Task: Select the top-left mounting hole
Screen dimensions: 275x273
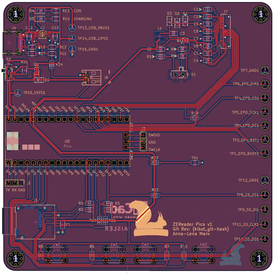Action: 15,14
